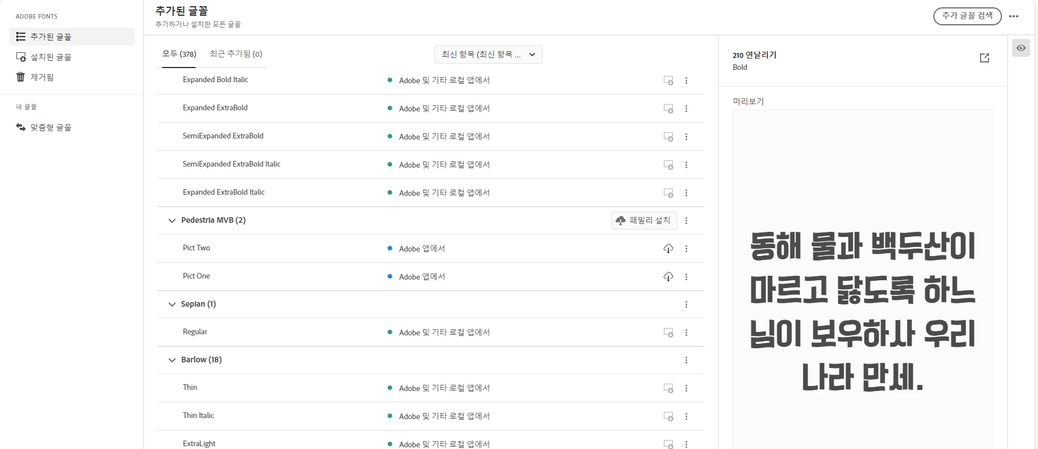Click the 추가 글꼴 검색 button

click(x=967, y=16)
